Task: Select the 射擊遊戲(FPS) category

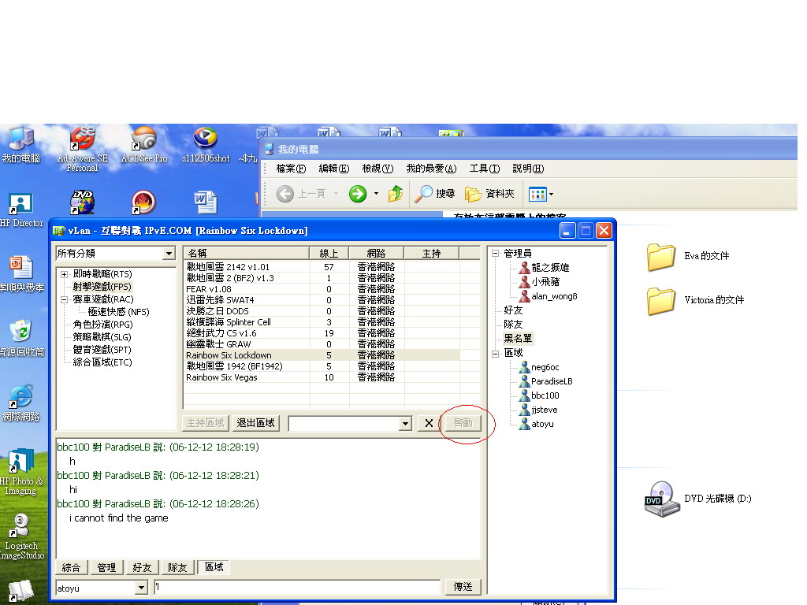Action: [x=102, y=287]
